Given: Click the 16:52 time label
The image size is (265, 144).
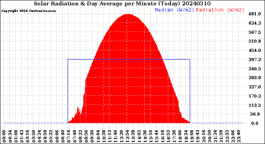Looking at the screenshot, I should (x=169, y=136).
